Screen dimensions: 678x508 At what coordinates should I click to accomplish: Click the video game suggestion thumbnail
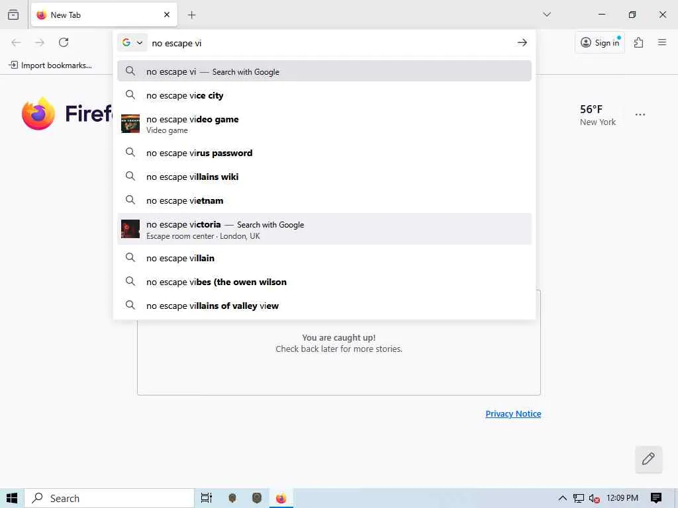point(130,124)
